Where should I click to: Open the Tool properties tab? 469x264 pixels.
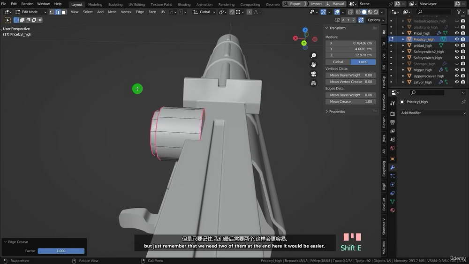coord(393,103)
